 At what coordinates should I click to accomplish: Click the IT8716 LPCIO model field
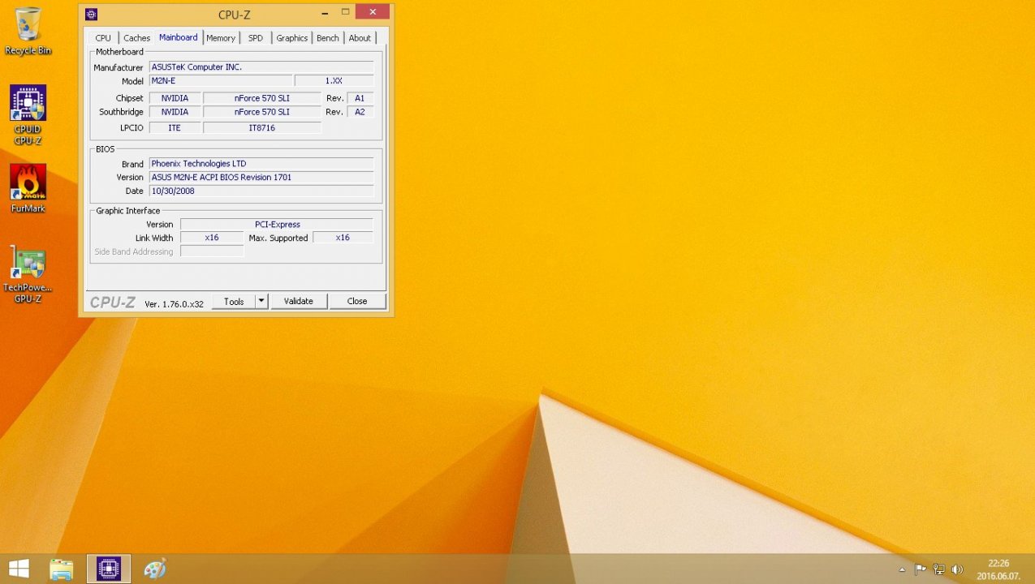pos(262,128)
